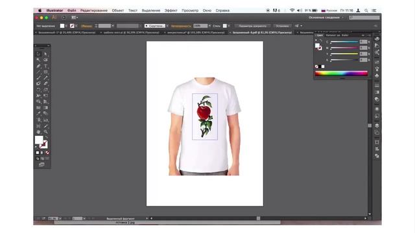The image size is (415, 233).
Task: Select the Paintbrush tool
Action: click(38, 78)
